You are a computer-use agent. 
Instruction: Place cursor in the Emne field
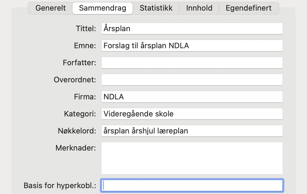(192, 46)
